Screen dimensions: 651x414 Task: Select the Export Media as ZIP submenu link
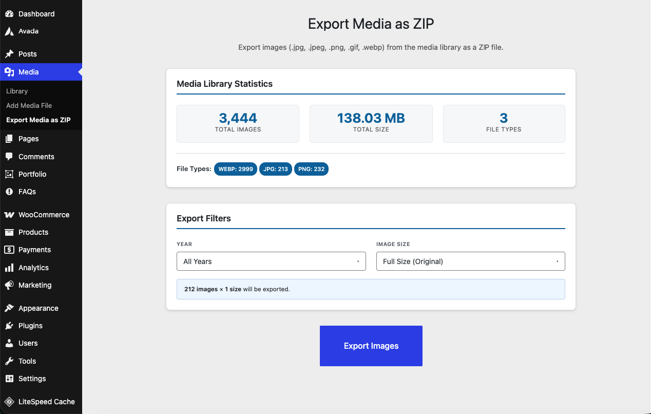[x=39, y=120]
